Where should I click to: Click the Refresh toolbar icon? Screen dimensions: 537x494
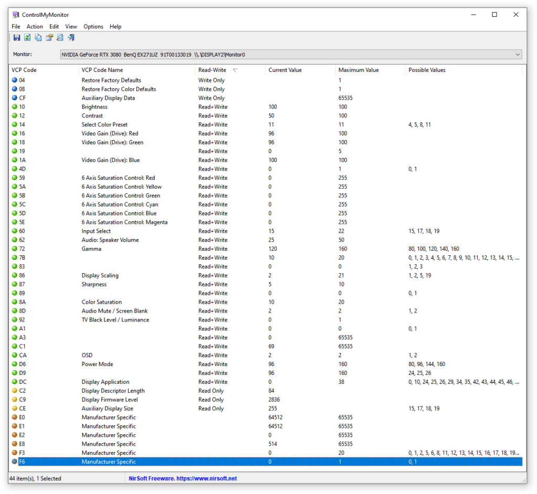pos(27,38)
